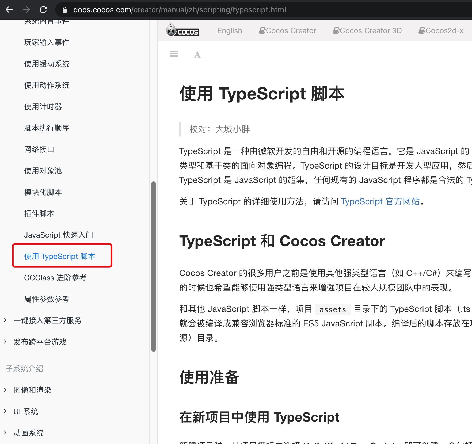
Task: Open font settings with the A icon
Action: pos(197,55)
